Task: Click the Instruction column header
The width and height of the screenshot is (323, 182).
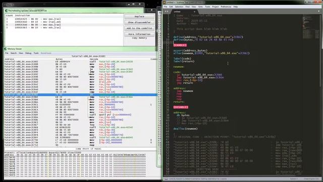Action: [x=22, y=16]
